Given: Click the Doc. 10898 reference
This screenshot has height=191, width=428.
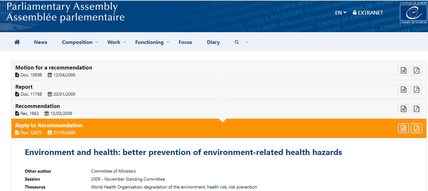Looking at the screenshot, I should tap(31, 75).
